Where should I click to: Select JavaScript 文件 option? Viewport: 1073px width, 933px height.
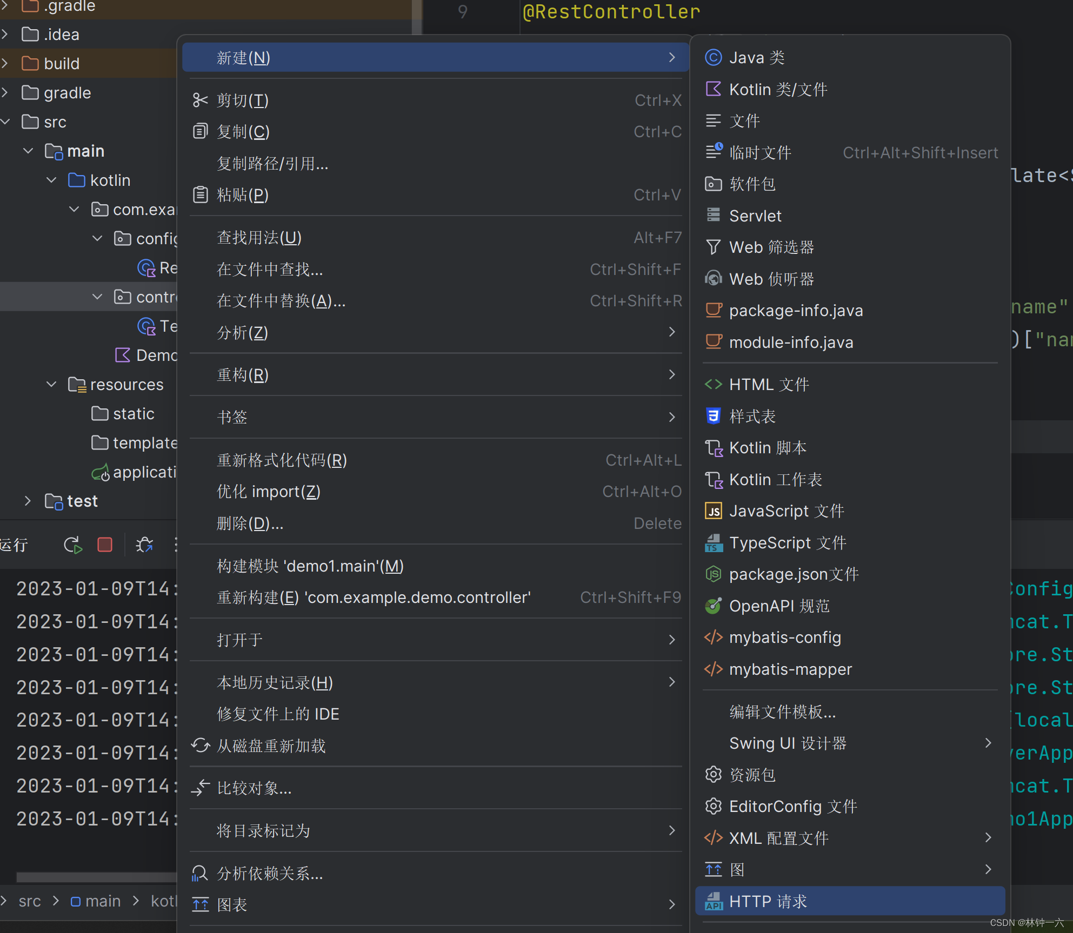click(x=787, y=511)
